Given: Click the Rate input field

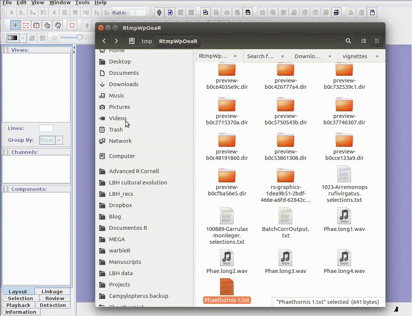Looking at the screenshot, I should (137, 12).
